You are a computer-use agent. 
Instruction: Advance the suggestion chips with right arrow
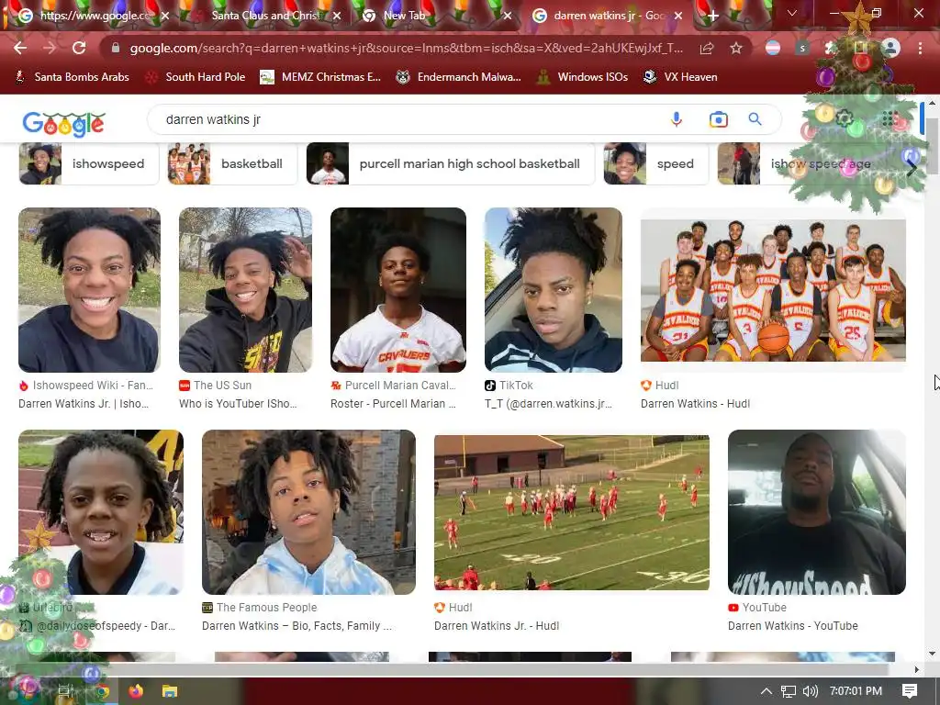click(912, 169)
